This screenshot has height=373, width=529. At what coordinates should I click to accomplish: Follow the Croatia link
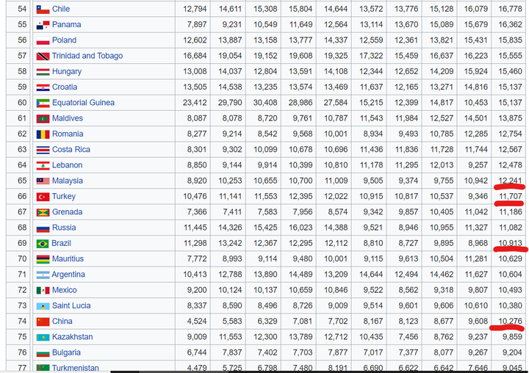65,87
